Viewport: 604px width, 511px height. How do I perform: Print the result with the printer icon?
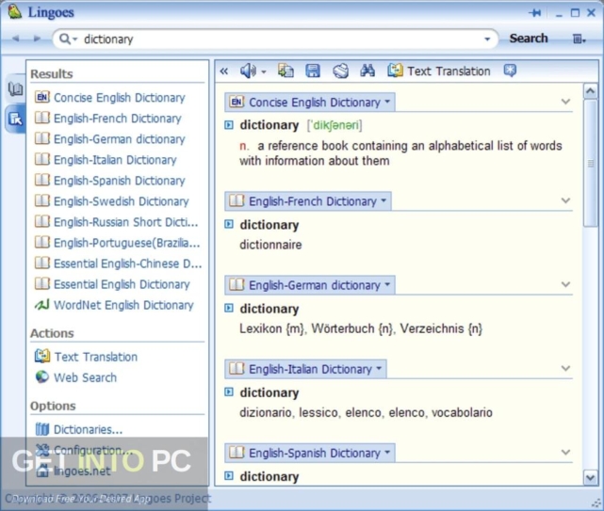[340, 71]
